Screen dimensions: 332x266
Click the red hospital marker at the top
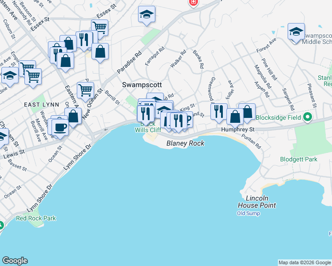click(x=193, y=3)
